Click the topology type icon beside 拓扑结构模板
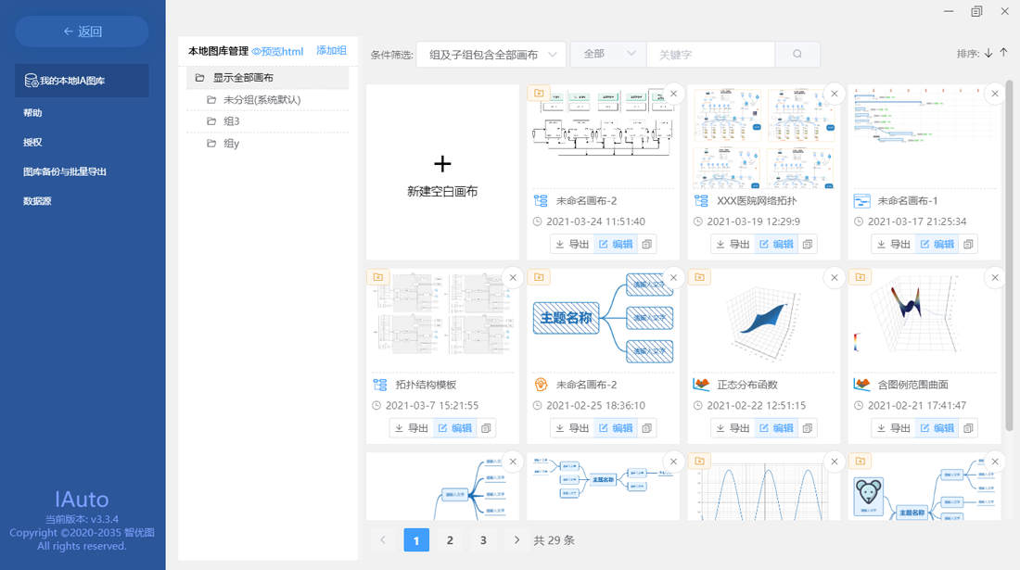Screen dimensions: 1020x570 (x=378, y=384)
